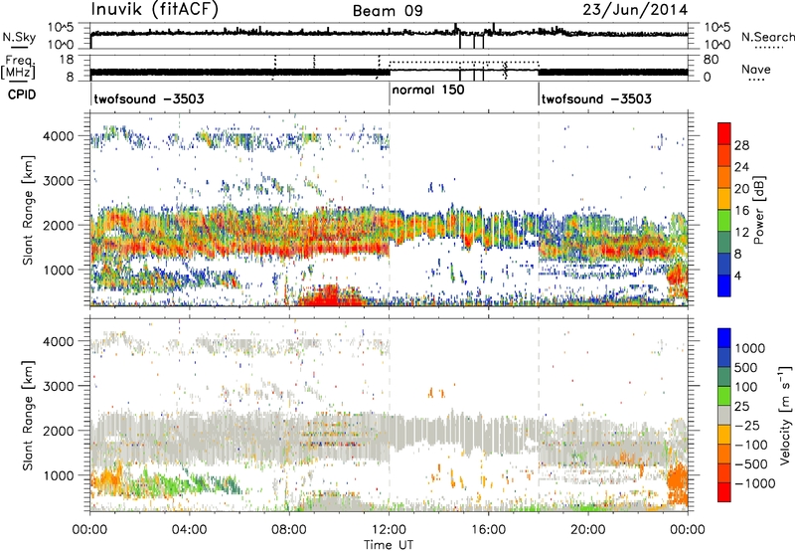
Task: Select the 80 tick on the Nave axis
Action: [x=712, y=60]
